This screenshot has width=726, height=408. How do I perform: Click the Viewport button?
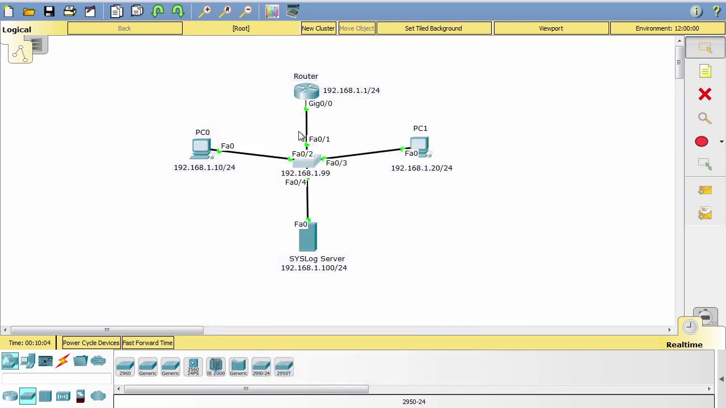551,28
